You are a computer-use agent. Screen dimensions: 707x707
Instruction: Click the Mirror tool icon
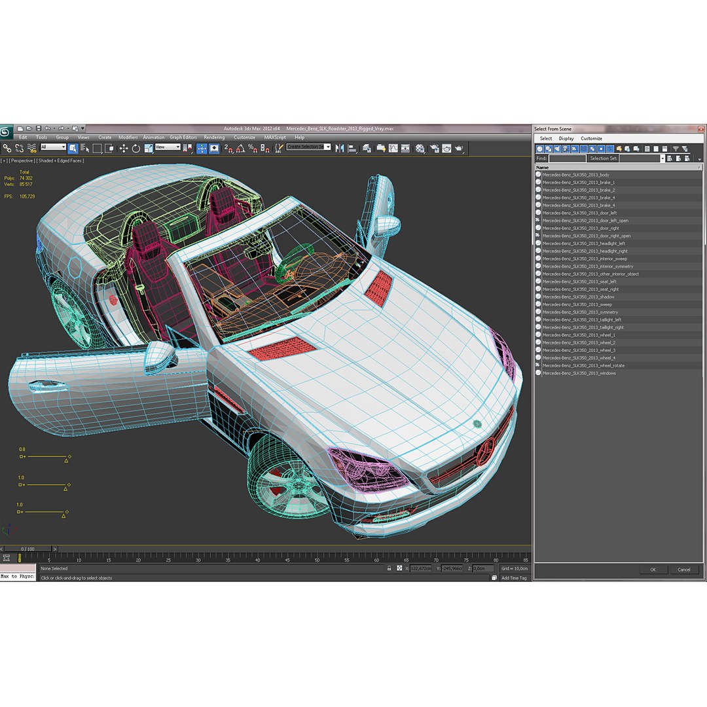click(x=340, y=148)
